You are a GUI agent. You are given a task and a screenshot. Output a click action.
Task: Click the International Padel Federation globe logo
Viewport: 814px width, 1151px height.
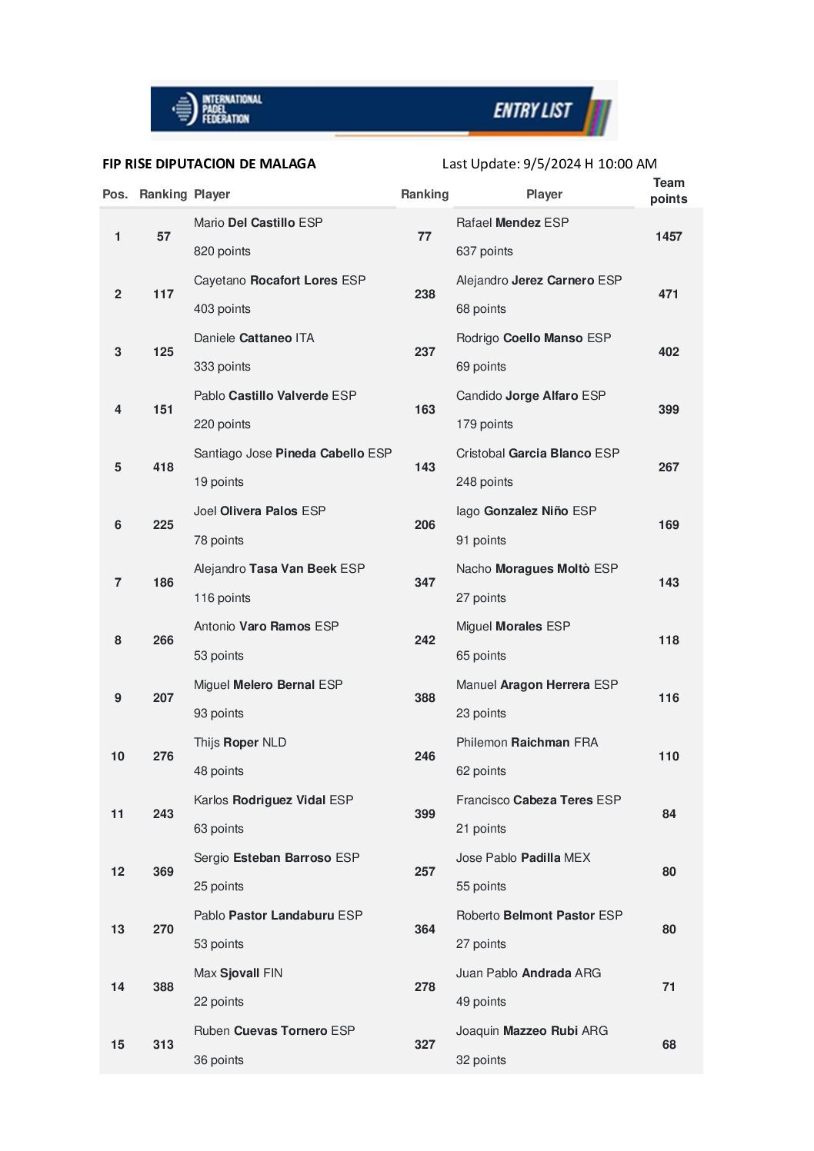[x=185, y=108]
